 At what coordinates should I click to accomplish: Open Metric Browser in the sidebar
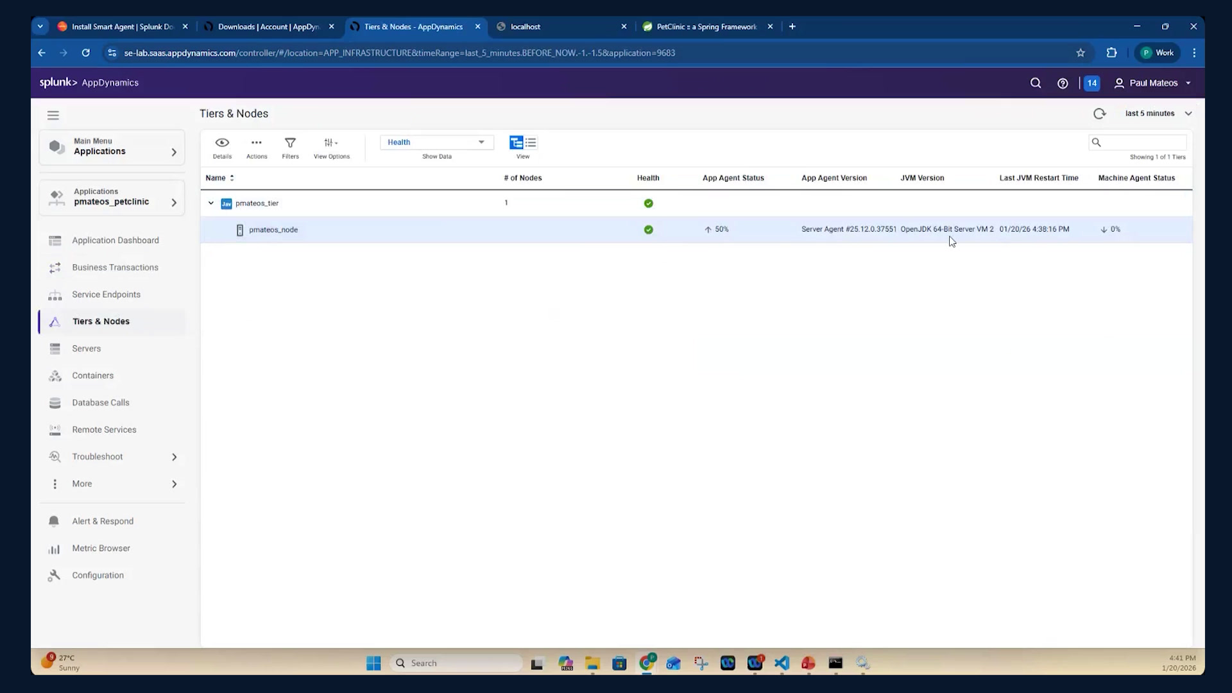point(101,549)
